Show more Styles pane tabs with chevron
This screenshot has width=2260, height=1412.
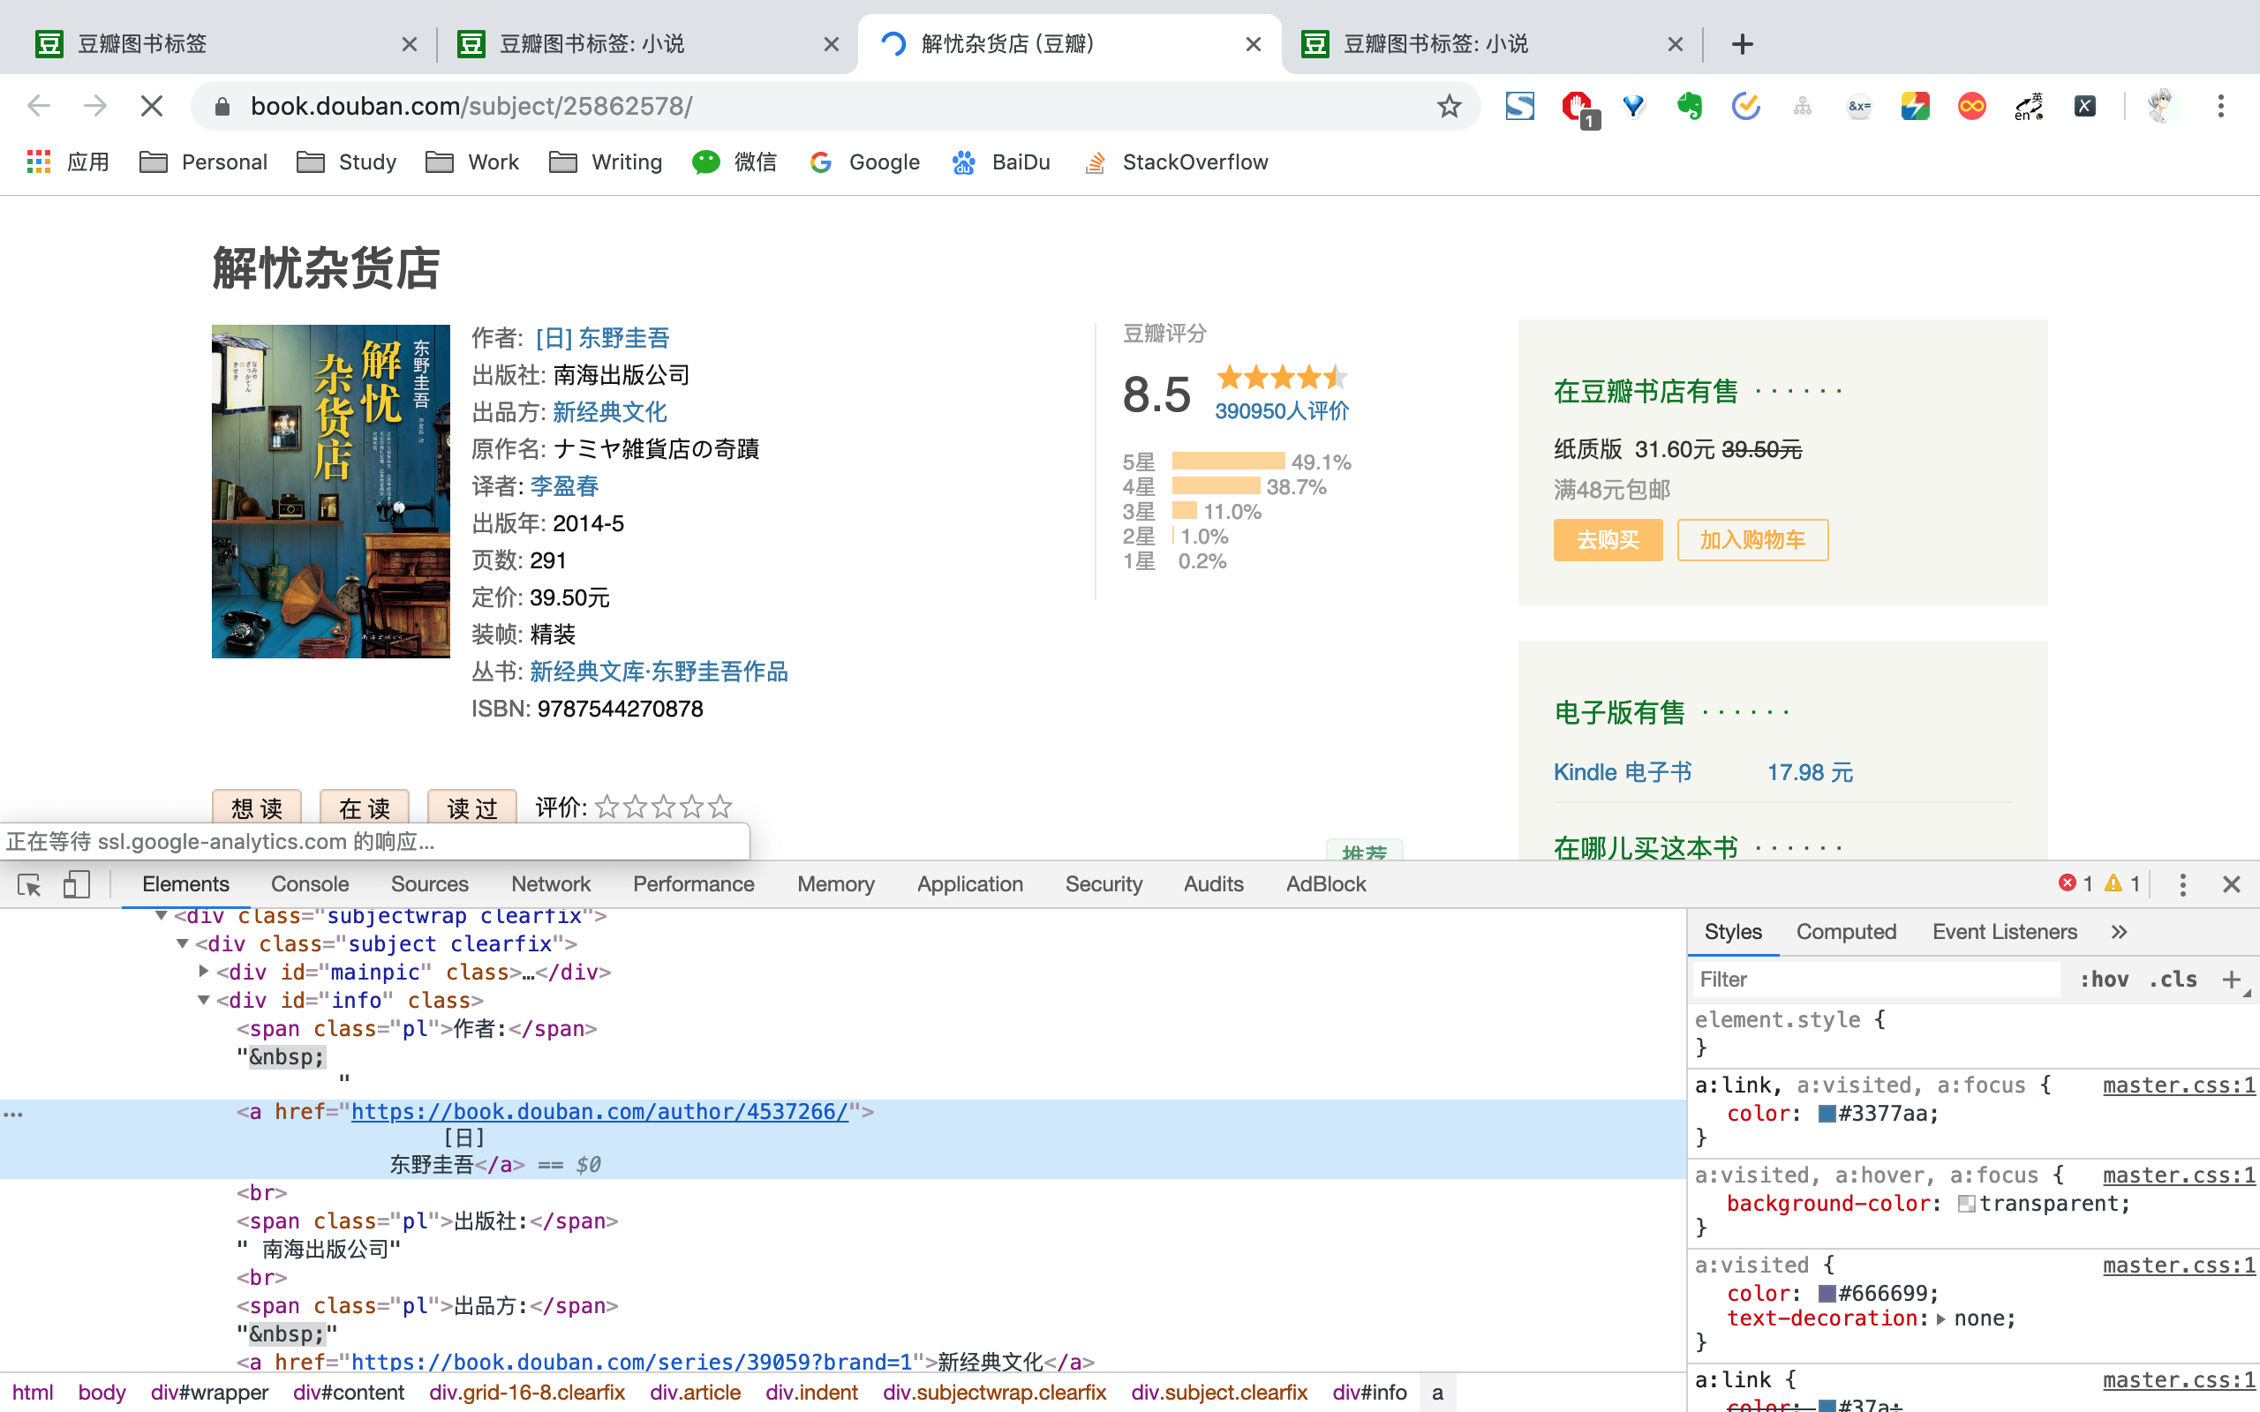pyautogui.click(x=2118, y=932)
